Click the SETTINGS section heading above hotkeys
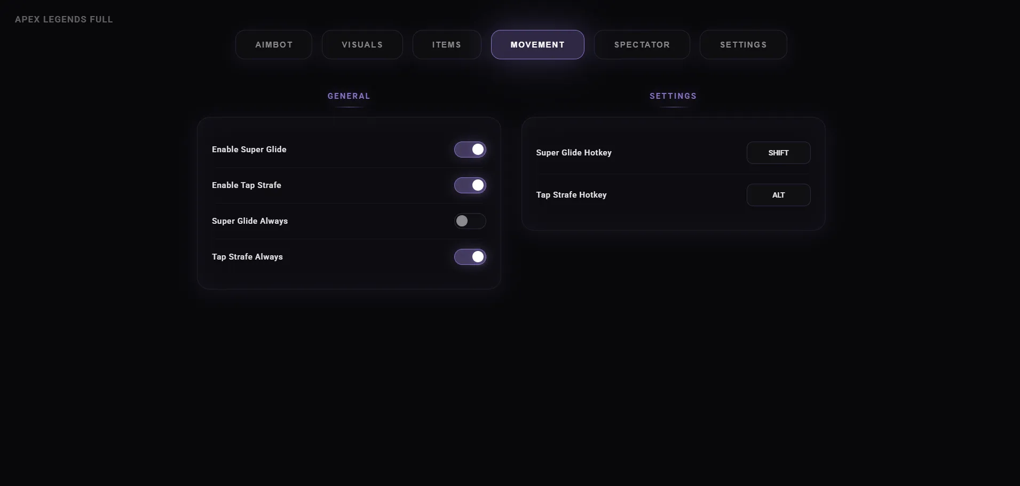Viewport: 1020px width, 486px height. point(673,96)
